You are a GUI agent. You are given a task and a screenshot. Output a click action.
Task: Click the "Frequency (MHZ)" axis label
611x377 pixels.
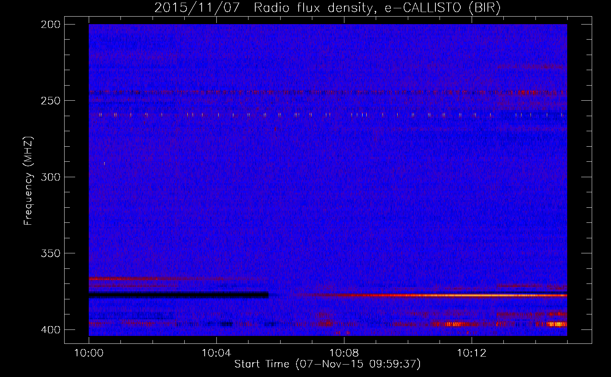[28, 181]
